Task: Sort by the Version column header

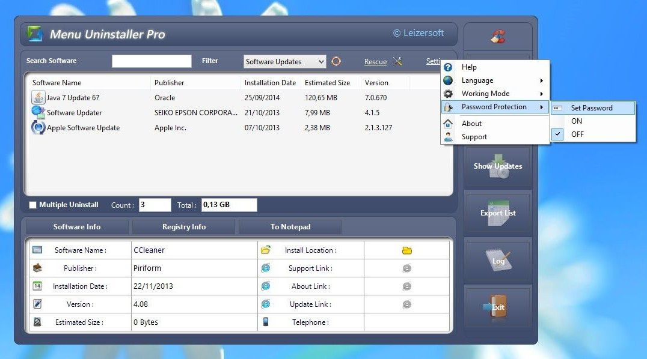Action: (x=385, y=83)
